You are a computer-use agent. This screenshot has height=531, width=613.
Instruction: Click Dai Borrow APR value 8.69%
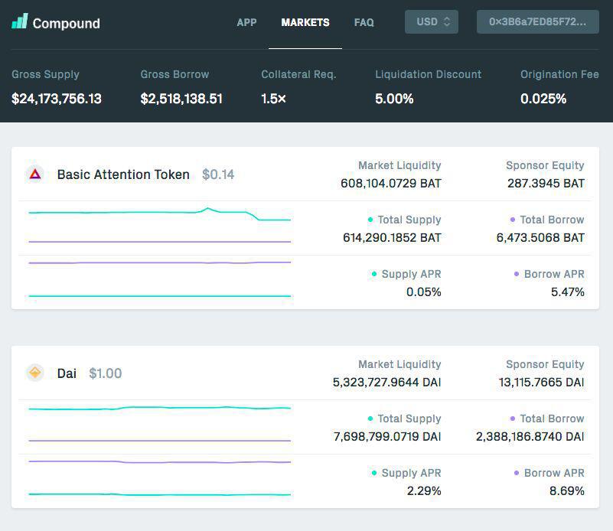click(x=567, y=490)
